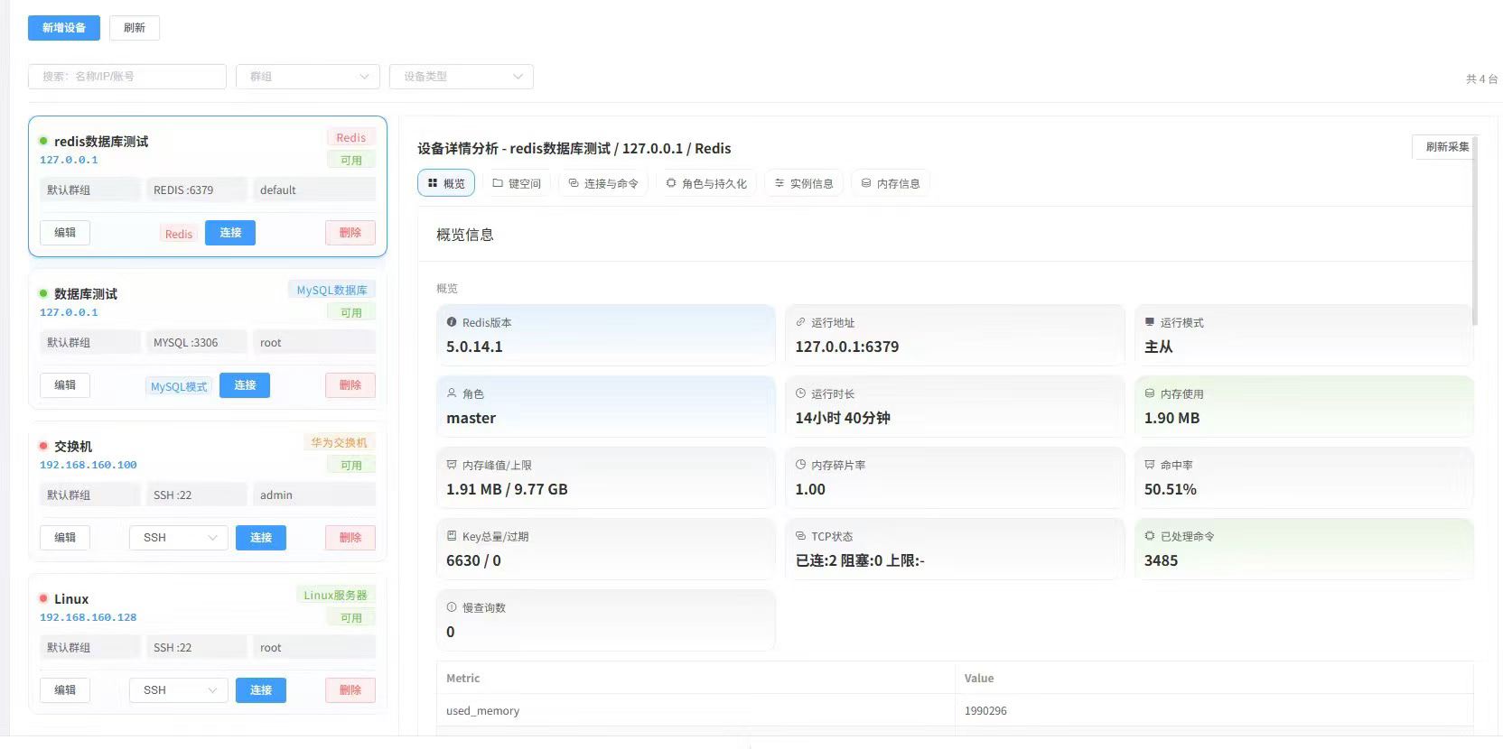The width and height of the screenshot is (1503, 749).
Task: Click the 刷新采集 button
Action: (x=1447, y=146)
